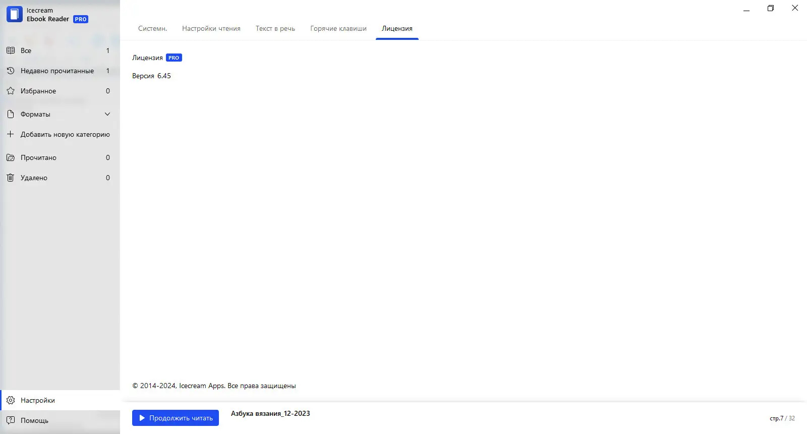Click Добавить новую категорию label
Viewport: 807px width, 434px height.
click(65, 134)
